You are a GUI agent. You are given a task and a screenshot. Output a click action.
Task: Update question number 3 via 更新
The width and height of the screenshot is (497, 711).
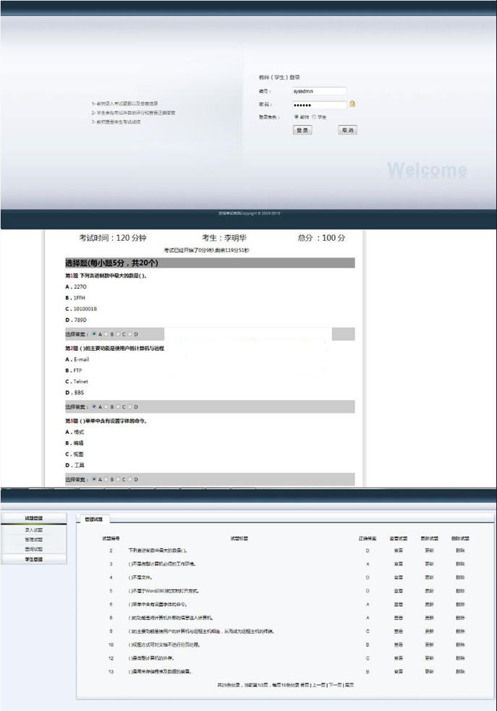429,564
